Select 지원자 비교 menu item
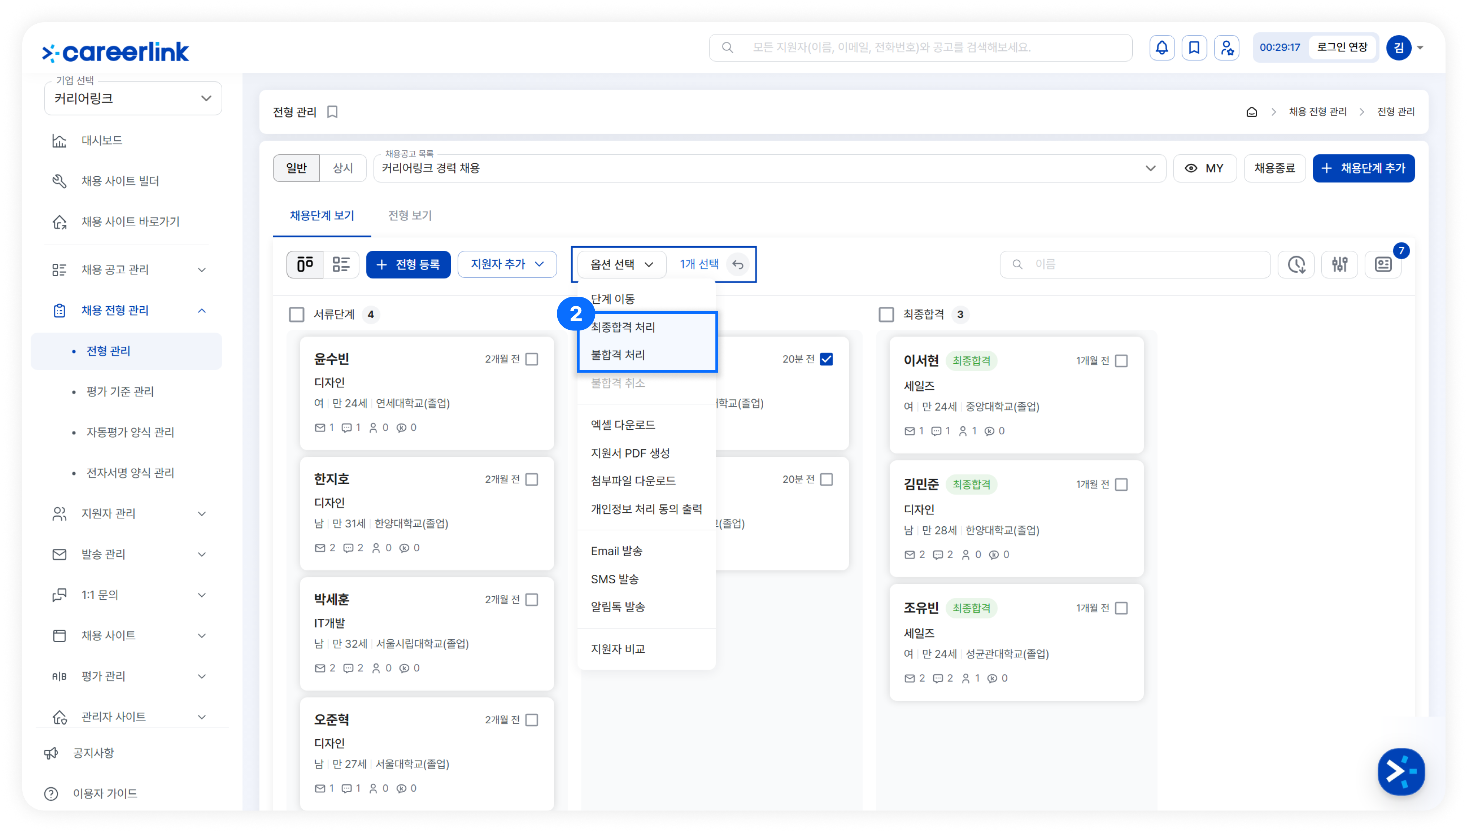Viewport: 1468px width, 833px height. [646, 649]
